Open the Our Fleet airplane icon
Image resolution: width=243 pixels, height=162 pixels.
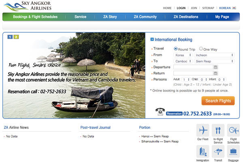[x=203, y=130]
